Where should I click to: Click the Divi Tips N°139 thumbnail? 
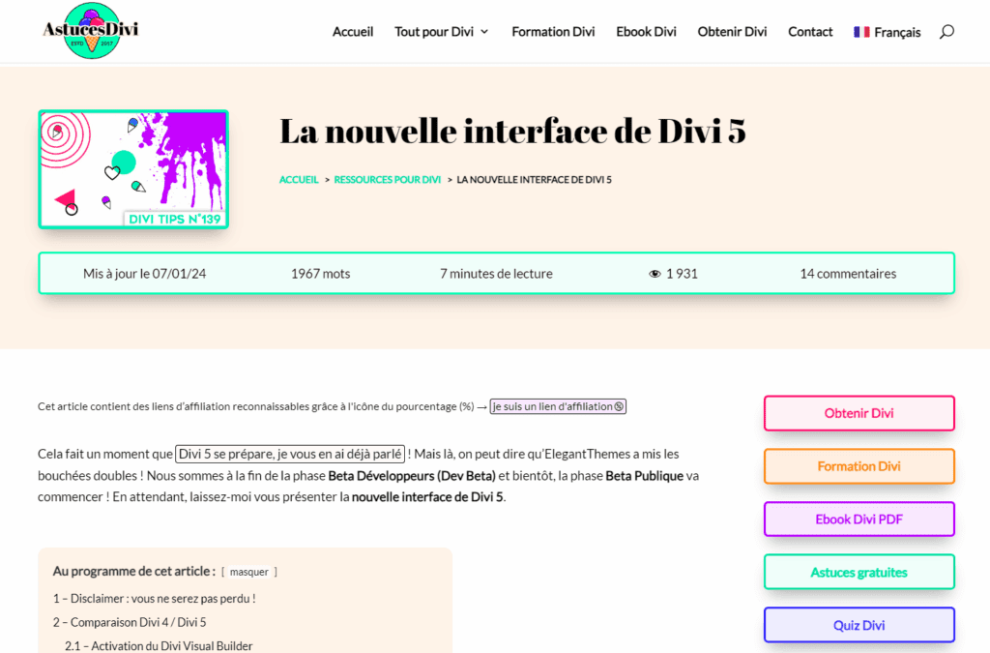pos(133,169)
